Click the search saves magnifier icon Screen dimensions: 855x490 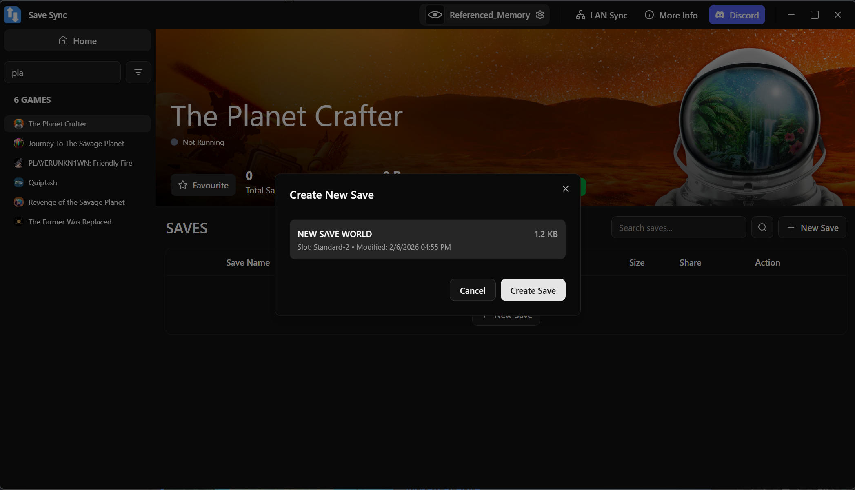point(762,228)
